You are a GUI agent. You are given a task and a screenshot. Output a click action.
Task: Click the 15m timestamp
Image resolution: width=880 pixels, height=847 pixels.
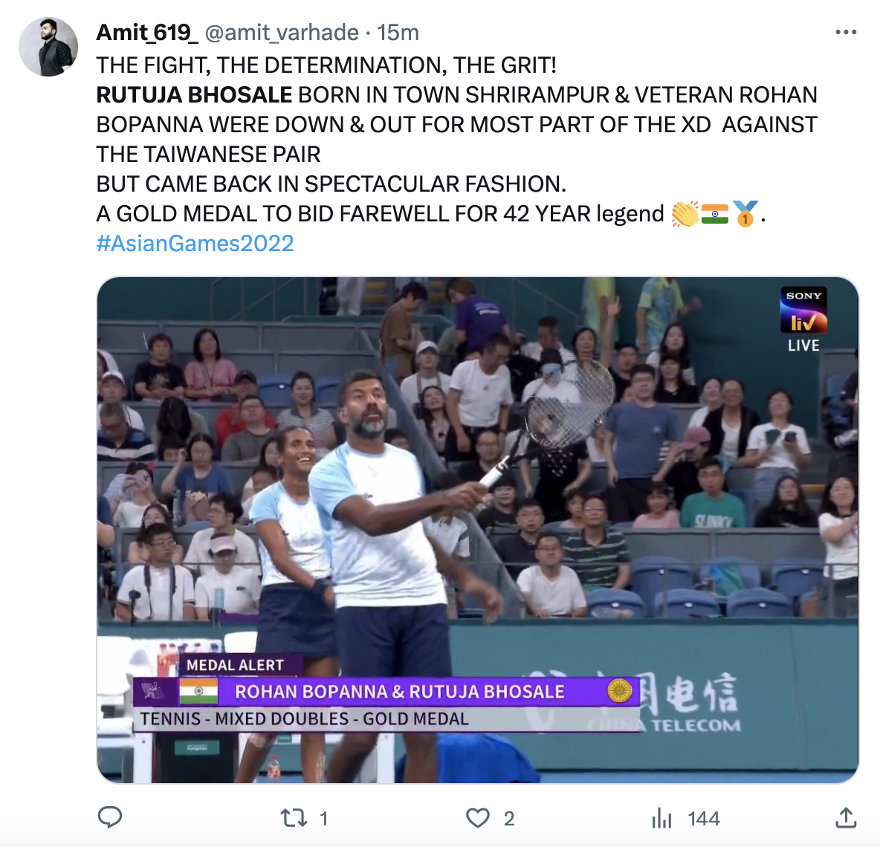[x=398, y=33]
